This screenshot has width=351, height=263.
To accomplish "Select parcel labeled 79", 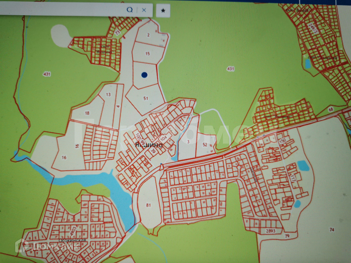I will (287, 236).
